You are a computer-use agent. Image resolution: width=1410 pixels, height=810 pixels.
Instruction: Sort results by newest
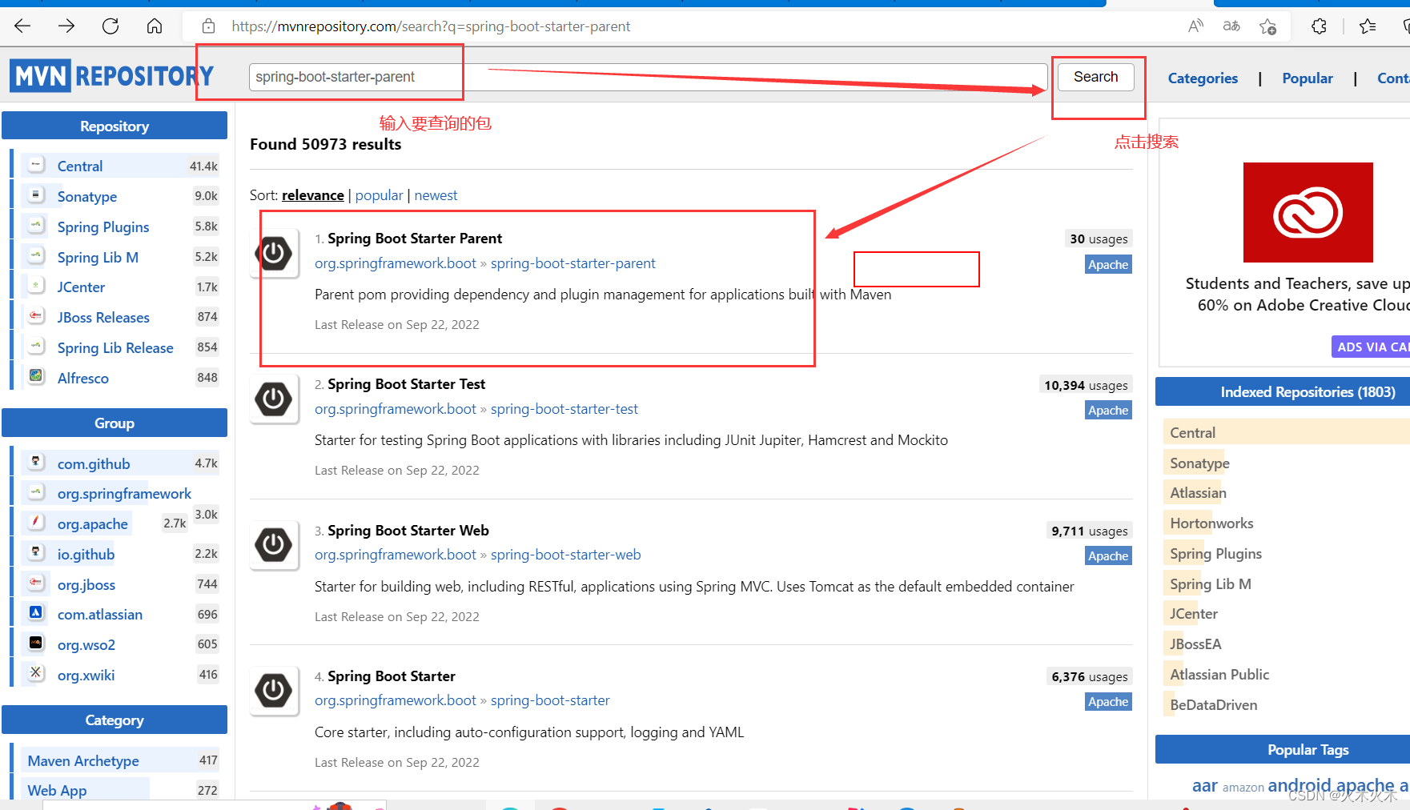pyautogui.click(x=436, y=195)
